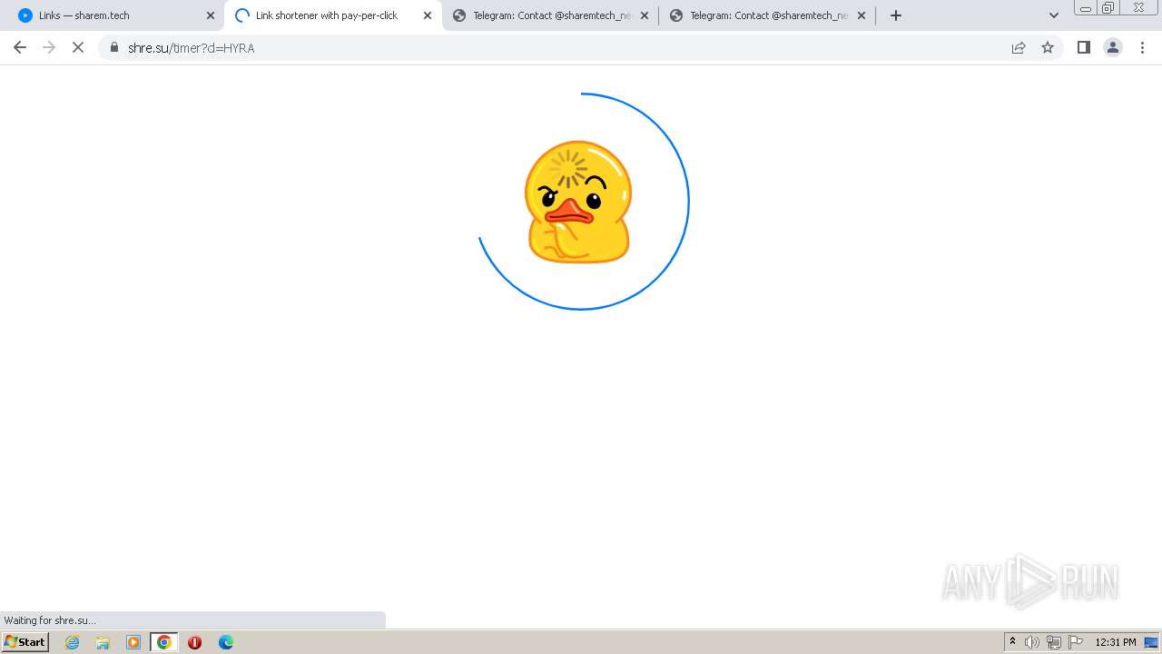
Task: Stop loading the page
Action: [78, 47]
